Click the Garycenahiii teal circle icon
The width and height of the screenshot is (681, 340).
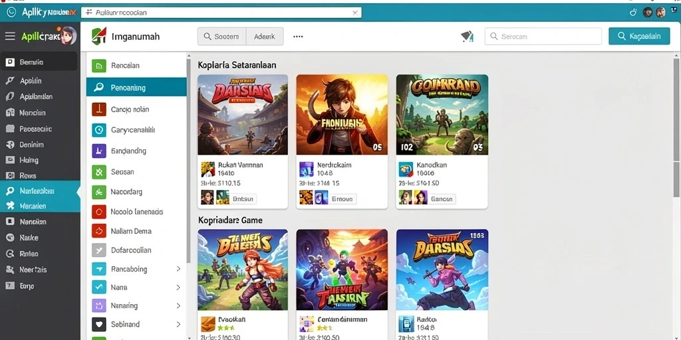[99, 129]
